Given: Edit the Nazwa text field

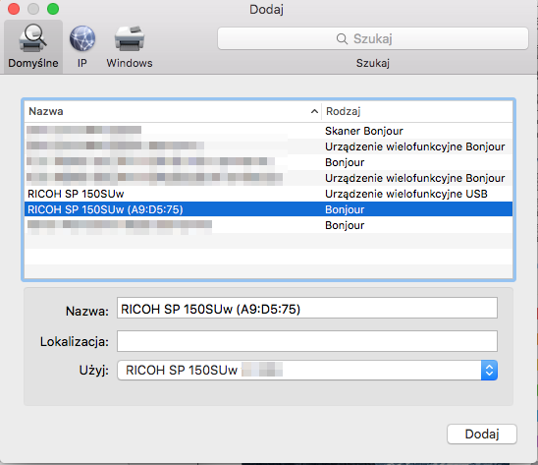Looking at the screenshot, I should tap(307, 308).
